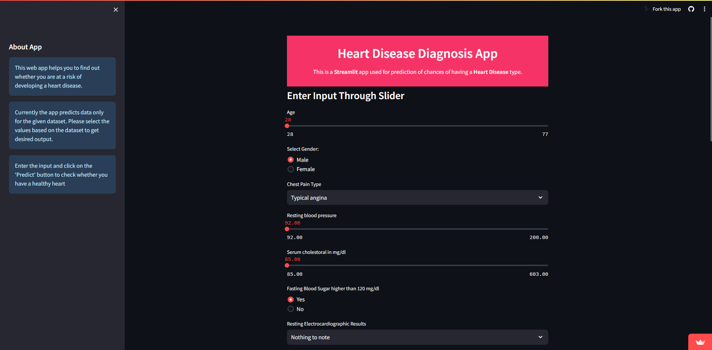Viewport: 712px width, 350px height.
Task: Open the GitHub repository icon
Action: pyautogui.click(x=691, y=9)
